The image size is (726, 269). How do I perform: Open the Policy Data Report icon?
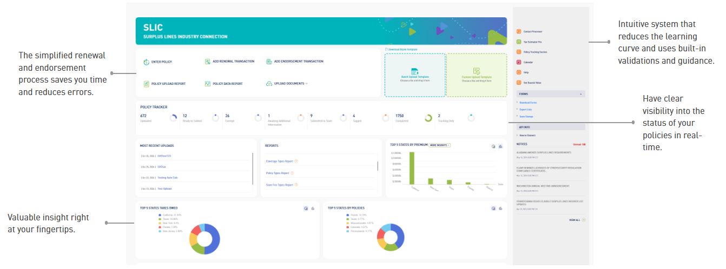point(208,84)
